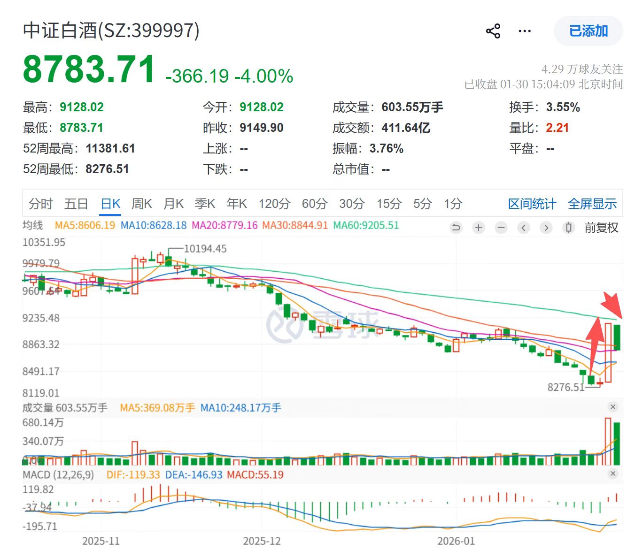Open the 前复权 adjustment dropdown

tap(601, 228)
